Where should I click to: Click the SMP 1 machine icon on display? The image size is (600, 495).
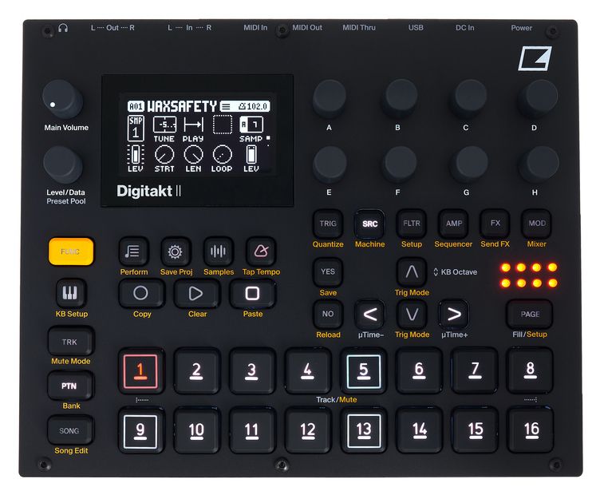136,129
